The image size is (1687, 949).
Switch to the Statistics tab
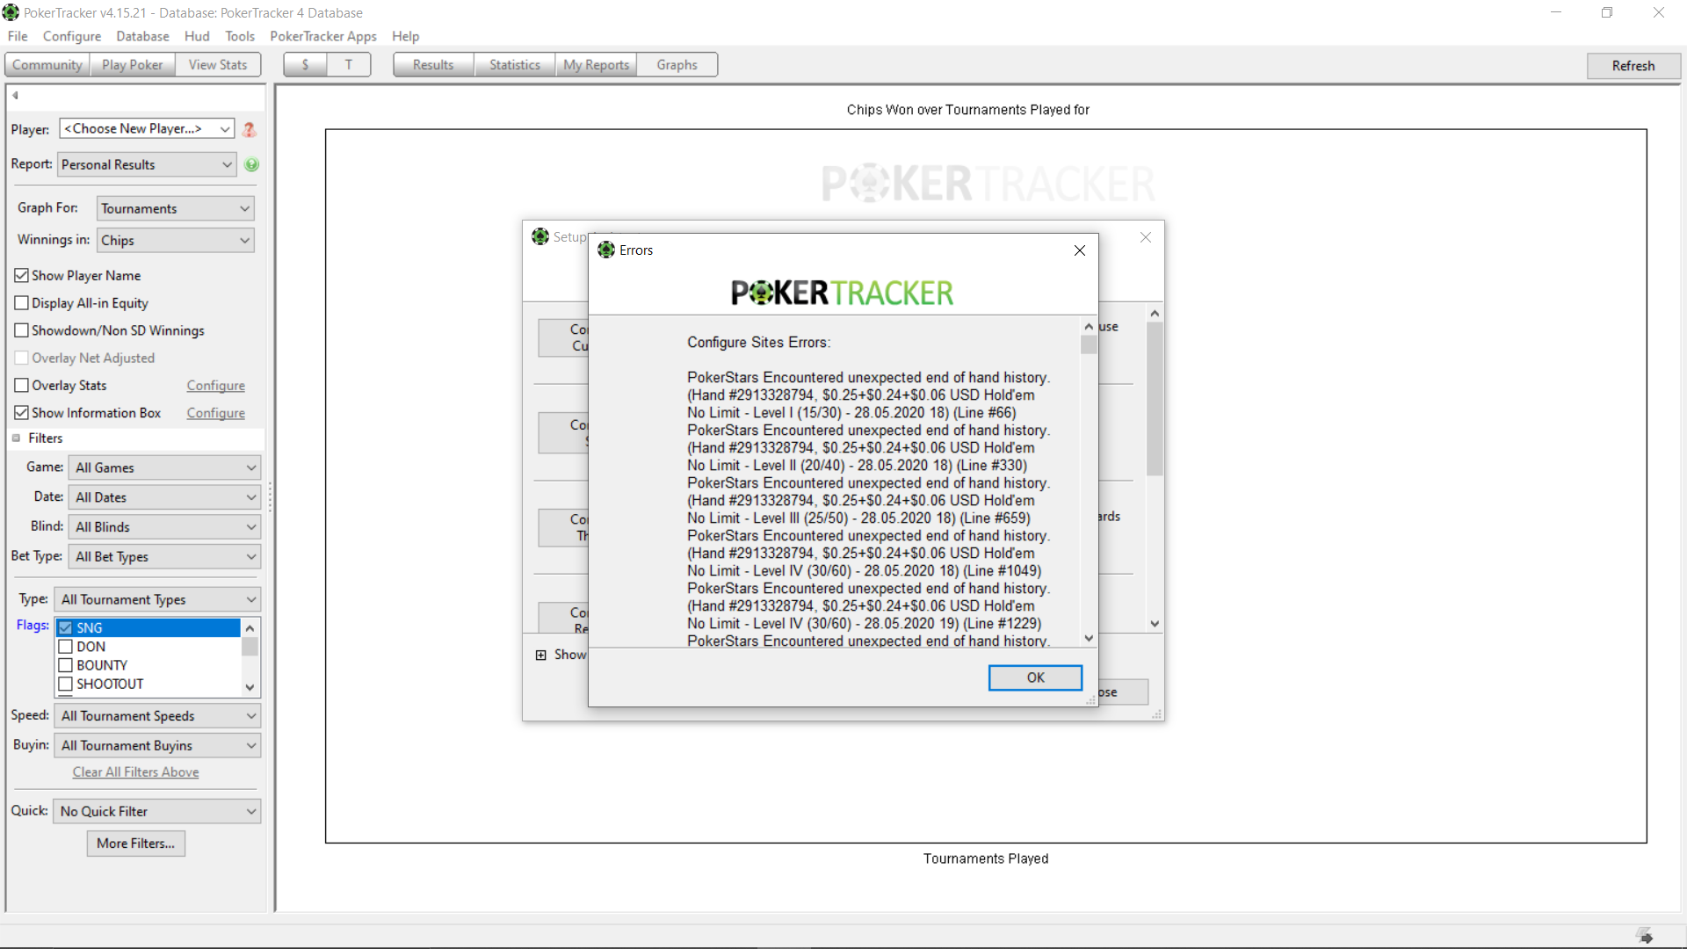click(515, 65)
